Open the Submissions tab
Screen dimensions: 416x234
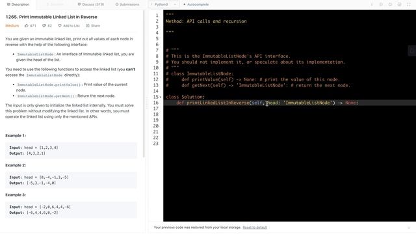tap(127, 5)
